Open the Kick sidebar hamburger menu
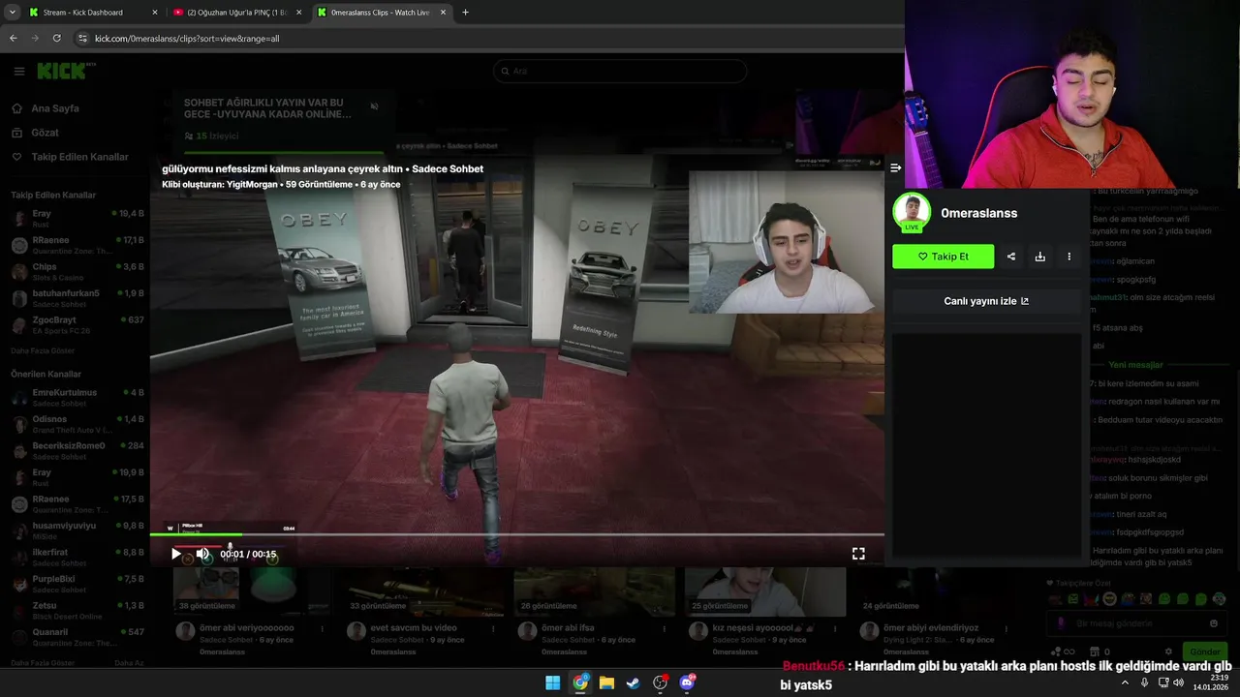This screenshot has height=697, width=1240. tap(19, 71)
